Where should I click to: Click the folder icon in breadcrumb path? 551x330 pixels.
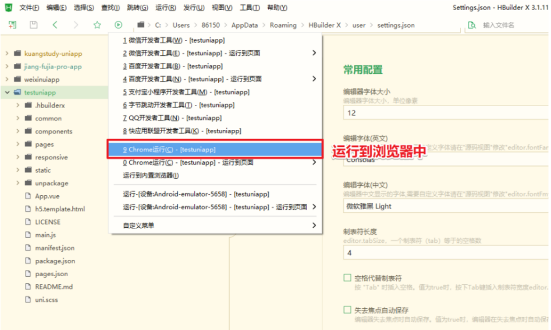(x=141, y=24)
